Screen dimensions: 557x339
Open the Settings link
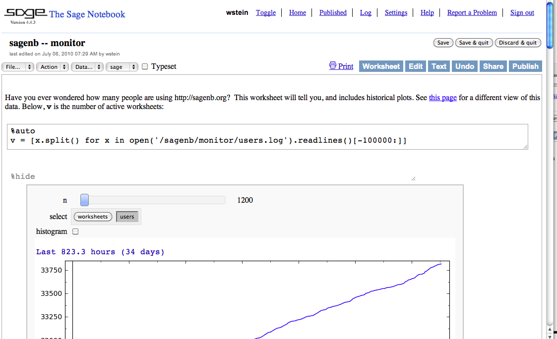point(396,12)
